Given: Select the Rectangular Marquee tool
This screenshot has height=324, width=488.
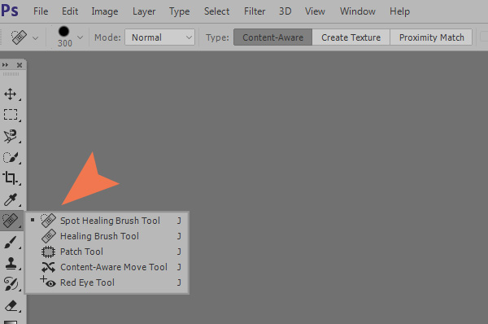Looking at the screenshot, I should coord(11,115).
